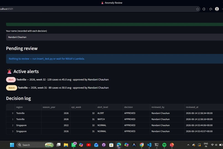The height and width of the screenshot is (149, 223).
Task: Show hidden system tray icons
Action: [x=188, y=145]
